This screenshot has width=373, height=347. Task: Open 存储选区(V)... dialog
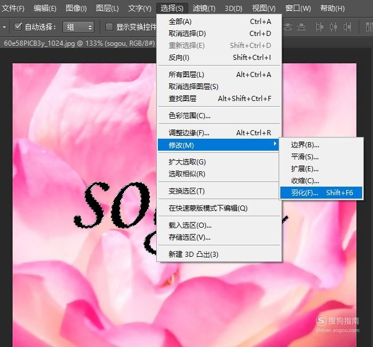point(219,237)
